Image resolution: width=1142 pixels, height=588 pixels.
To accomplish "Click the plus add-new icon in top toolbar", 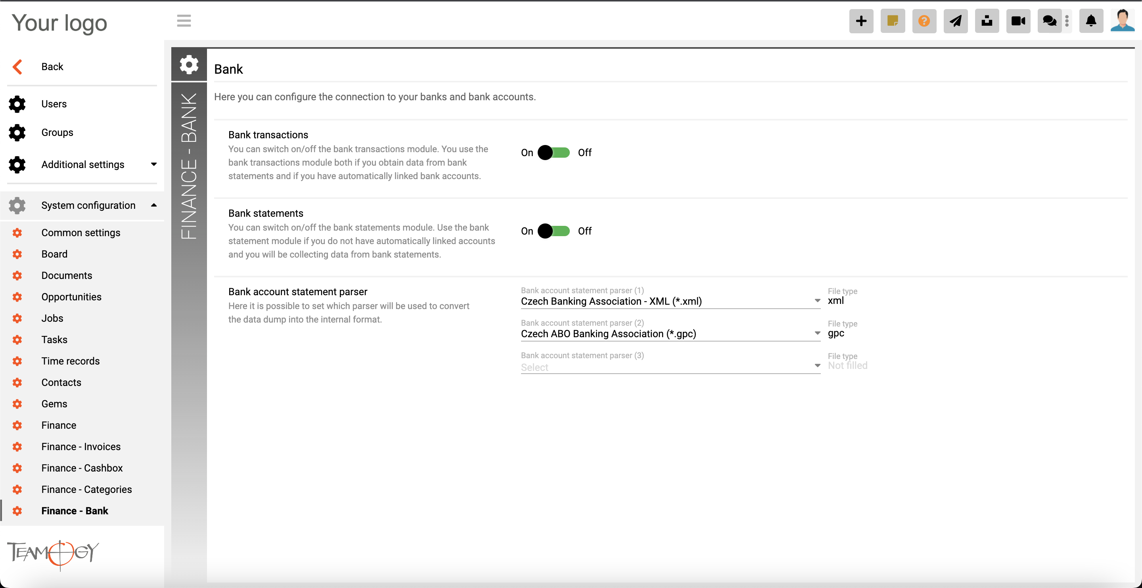I will 861,21.
